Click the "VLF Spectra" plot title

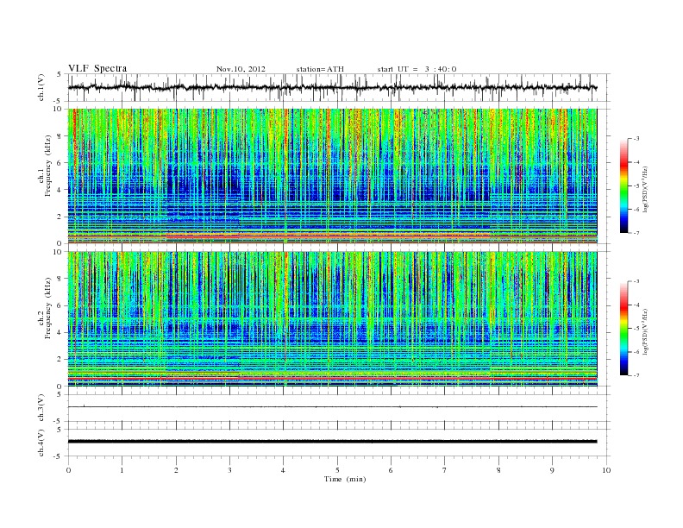coord(97,68)
